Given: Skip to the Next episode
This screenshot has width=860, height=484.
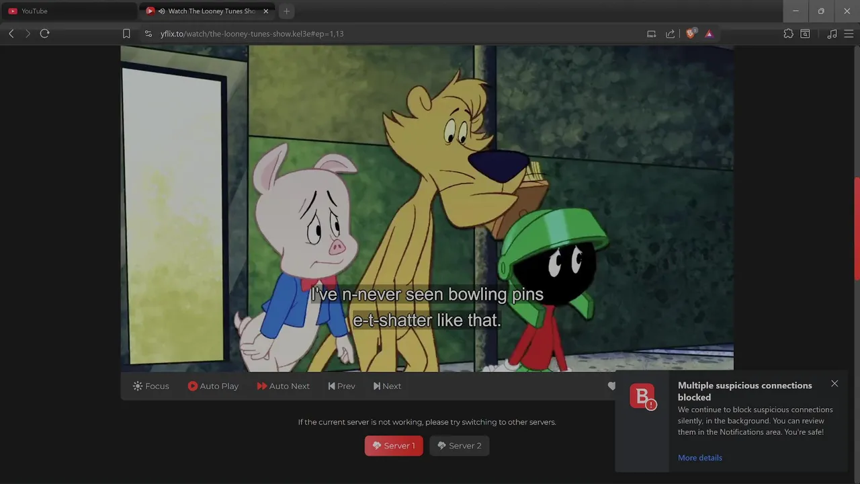Looking at the screenshot, I should [x=387, y=386].
